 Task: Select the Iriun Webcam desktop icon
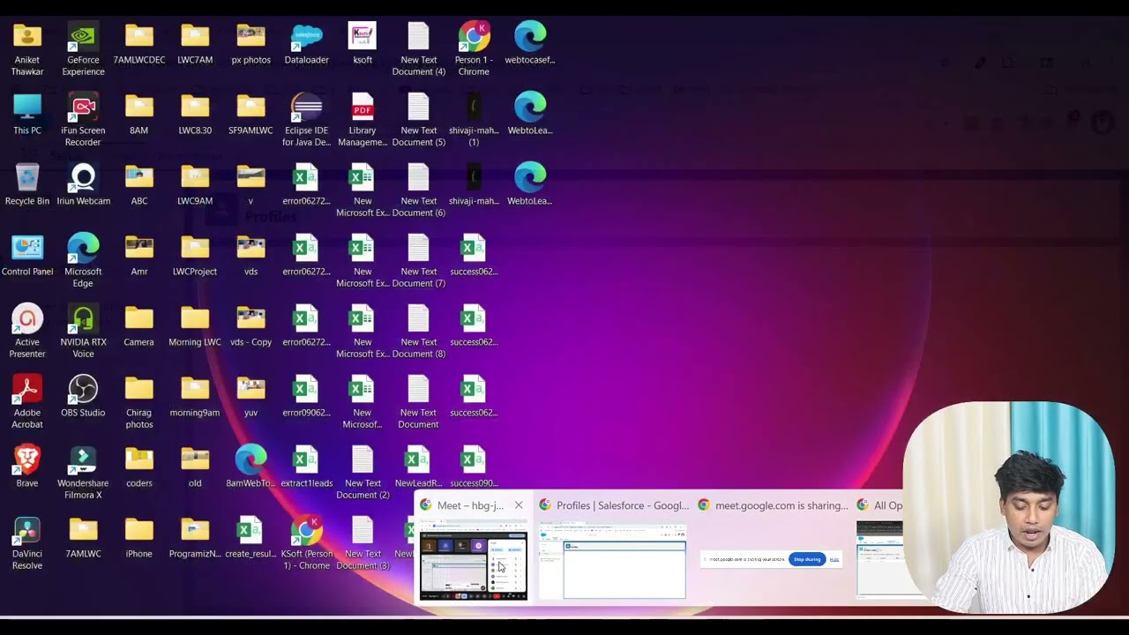[x=83, y=185]
